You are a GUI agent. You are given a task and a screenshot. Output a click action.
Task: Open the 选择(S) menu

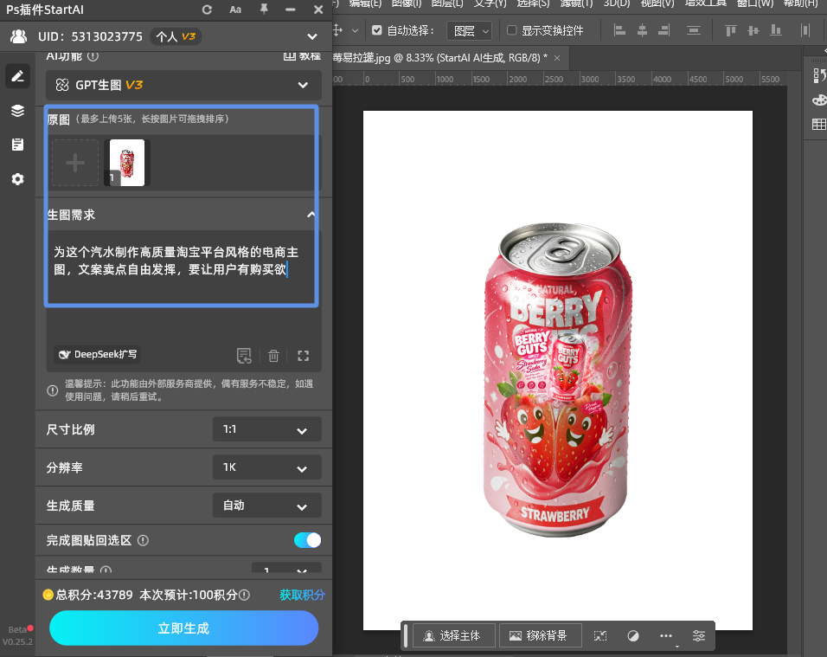point(533,3)
